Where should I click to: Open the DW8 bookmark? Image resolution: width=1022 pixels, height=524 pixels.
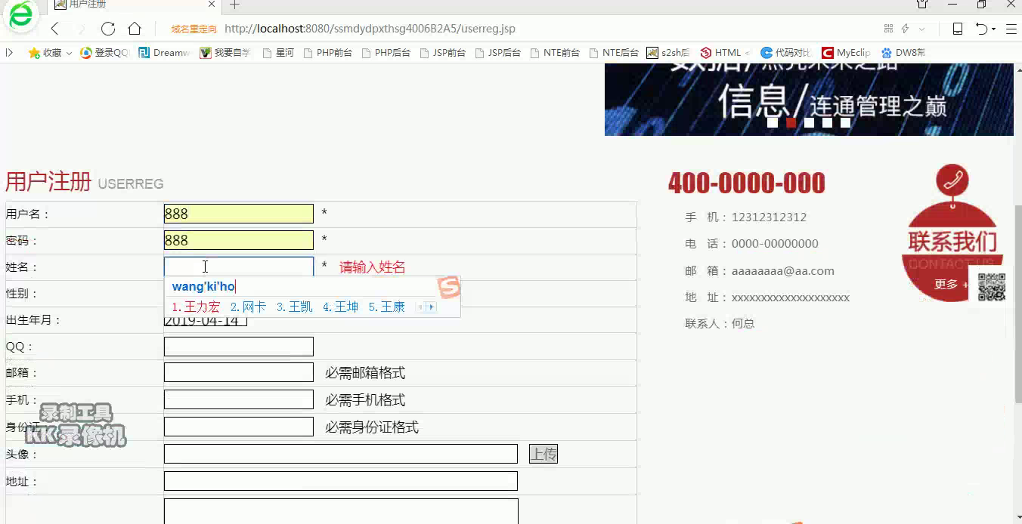click(903, 53)
